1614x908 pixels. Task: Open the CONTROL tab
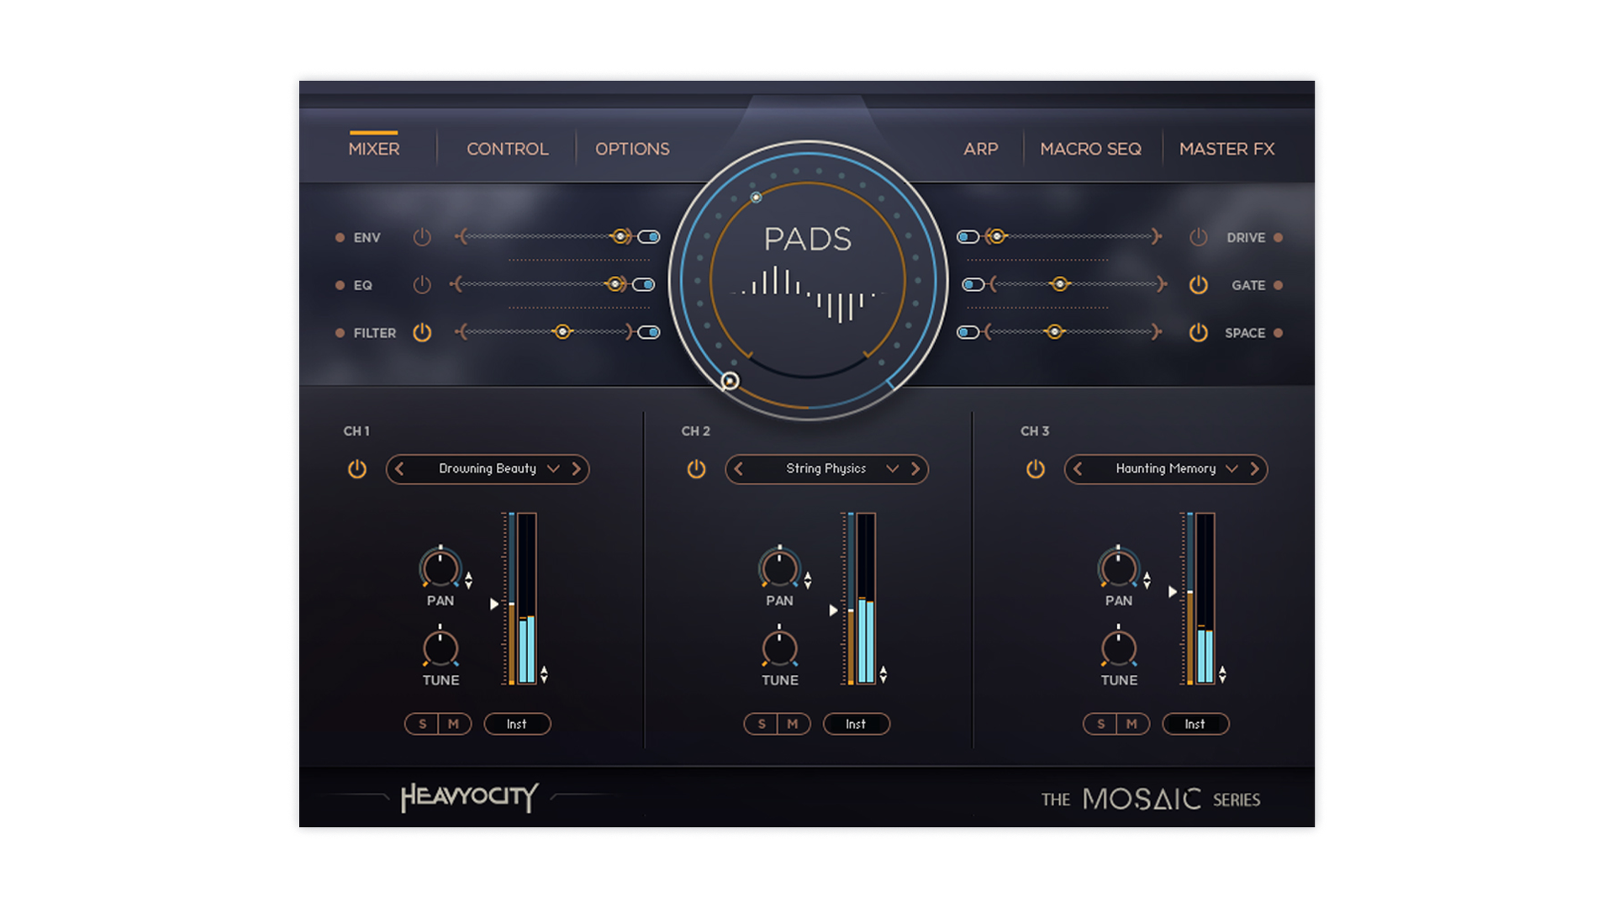508,149
